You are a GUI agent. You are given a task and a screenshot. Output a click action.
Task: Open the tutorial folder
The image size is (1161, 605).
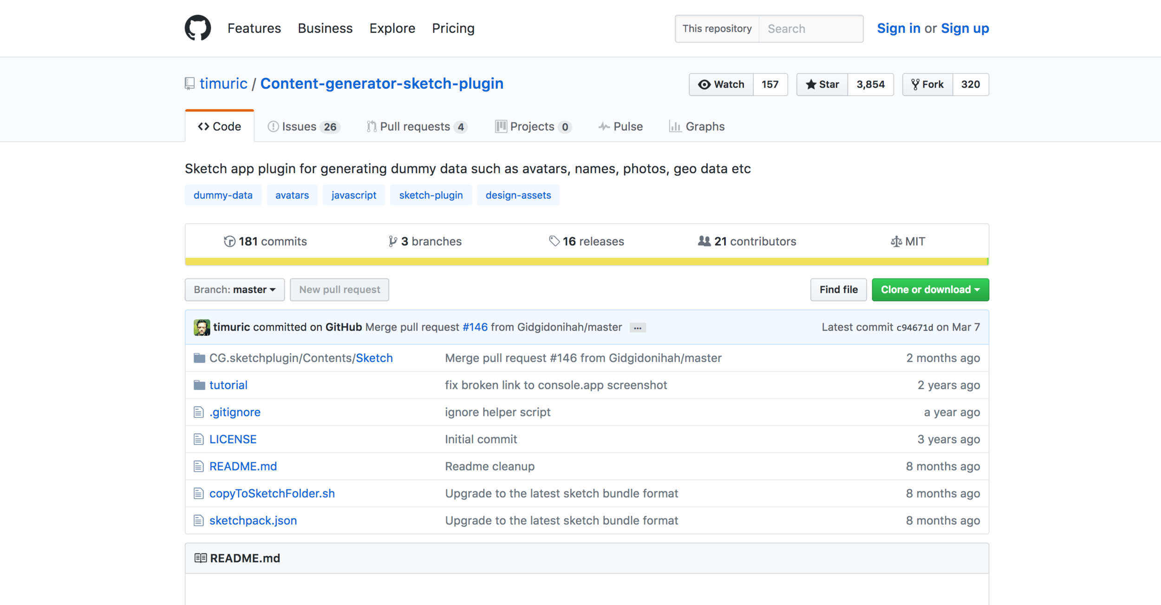(228, 385)
